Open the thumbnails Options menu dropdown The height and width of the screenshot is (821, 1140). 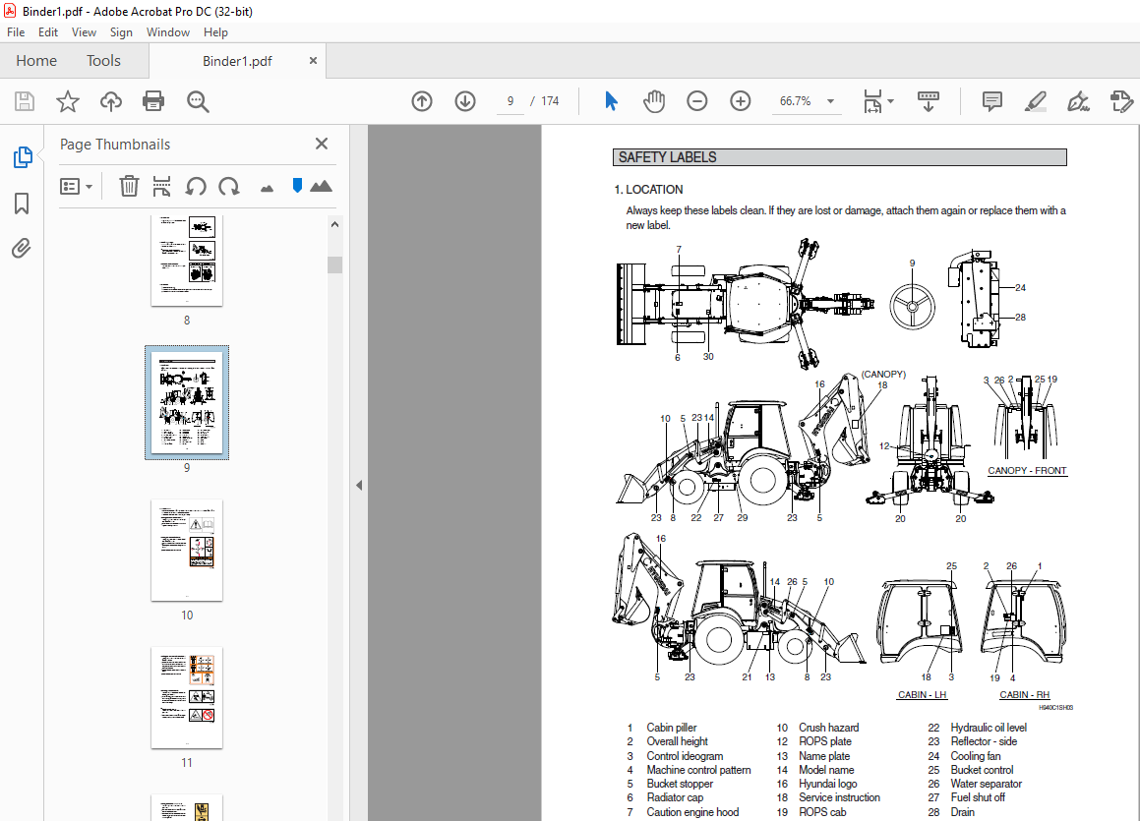[x=77, y=187]
